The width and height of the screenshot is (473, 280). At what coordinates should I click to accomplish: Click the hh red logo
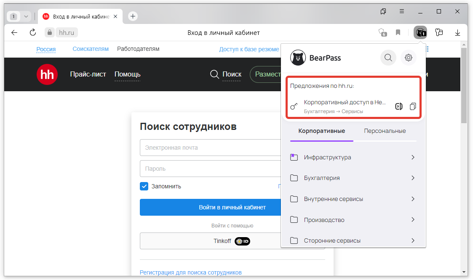pyautogui.click(x=47, y=74)
